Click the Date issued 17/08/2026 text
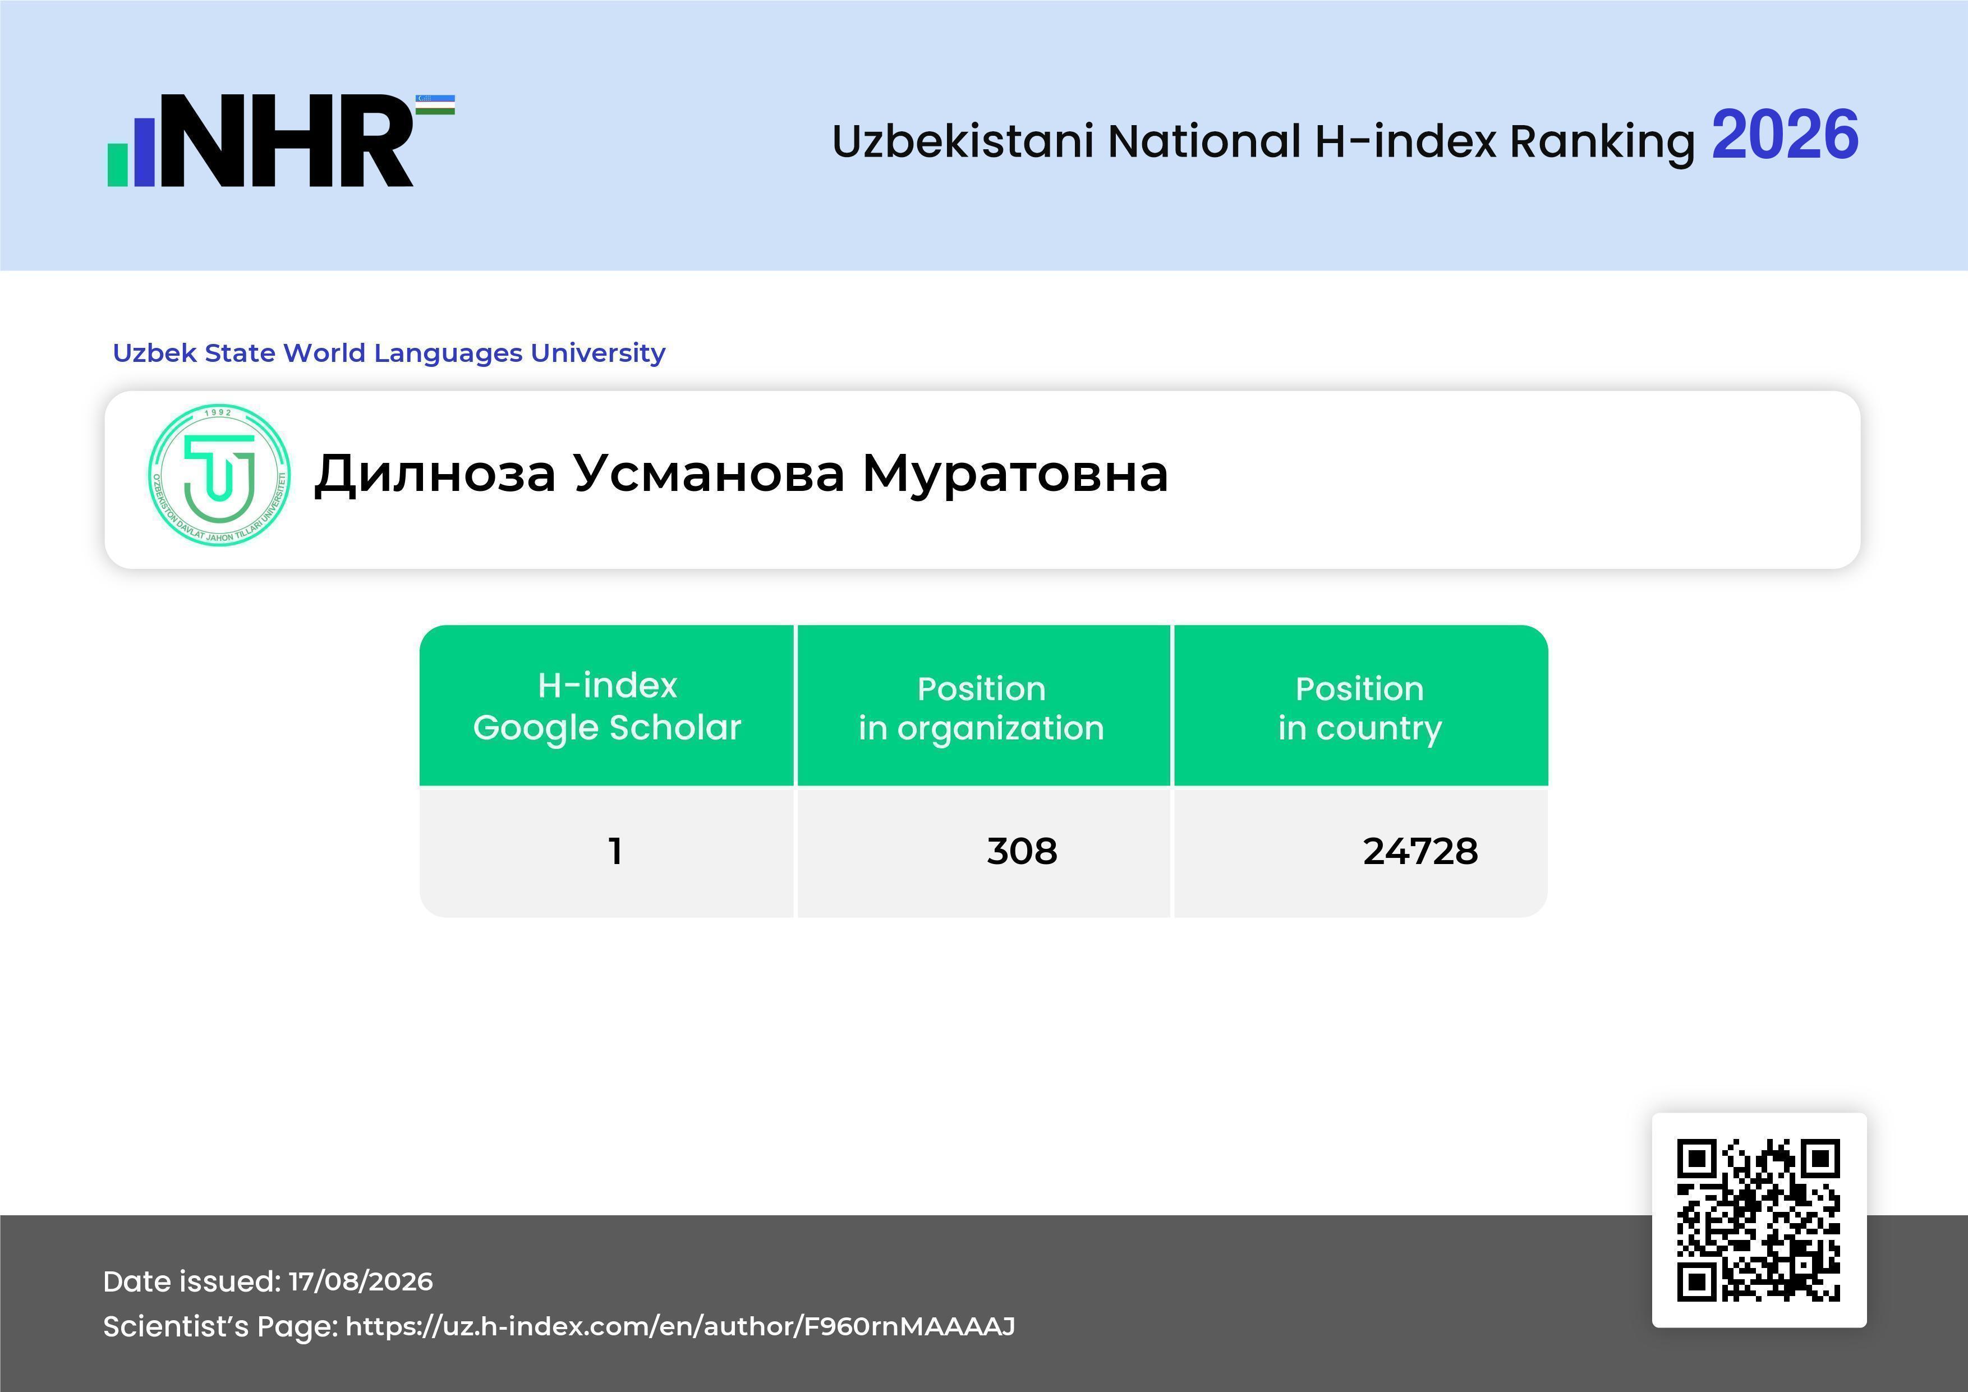Screen dimensions: 1968x1392 pyautogui.click(x=268, y=1281)
